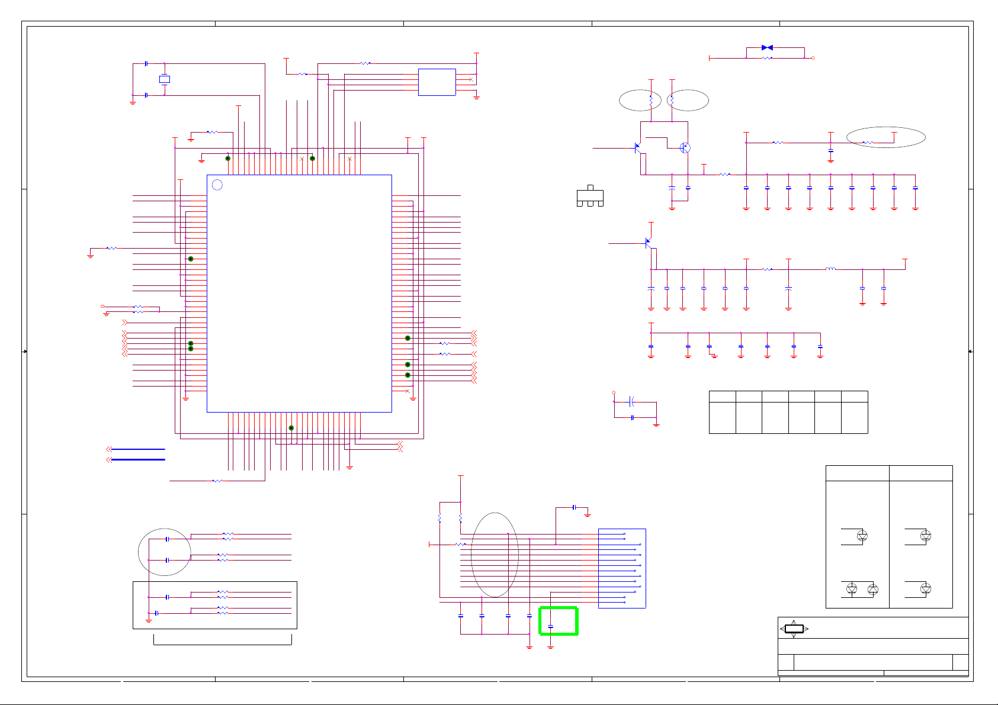Select the circle annotation around two capacitors
The image size is (998, 705).
tap(165, 552)
